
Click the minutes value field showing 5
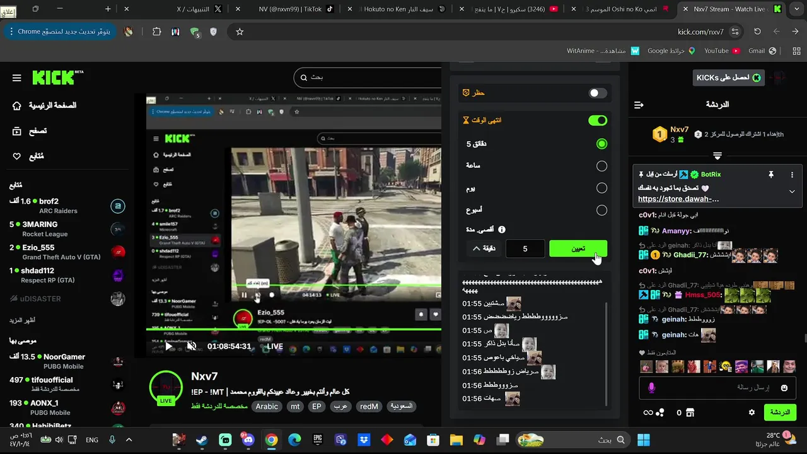click(525, 248)
